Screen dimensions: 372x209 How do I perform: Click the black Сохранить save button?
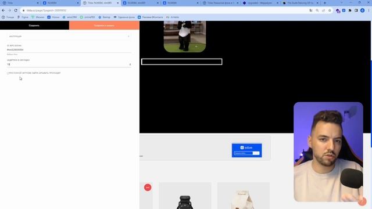[x=34, y=26]
